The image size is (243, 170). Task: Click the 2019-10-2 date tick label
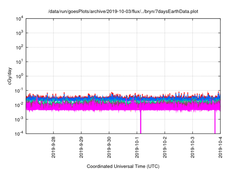point(165,147)
